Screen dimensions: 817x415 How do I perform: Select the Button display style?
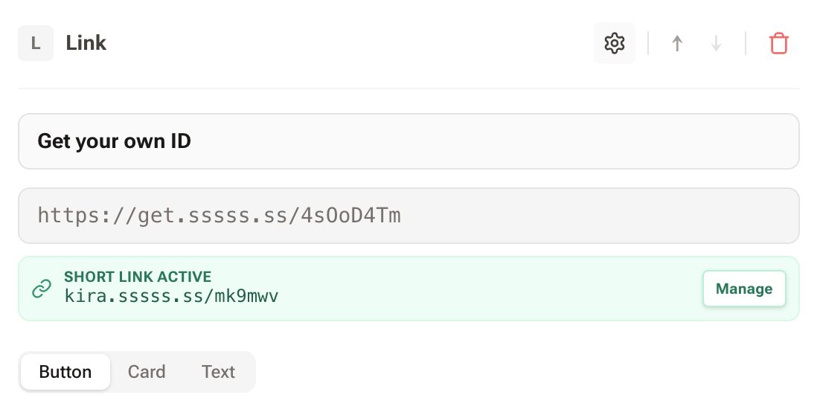point(65,372)
